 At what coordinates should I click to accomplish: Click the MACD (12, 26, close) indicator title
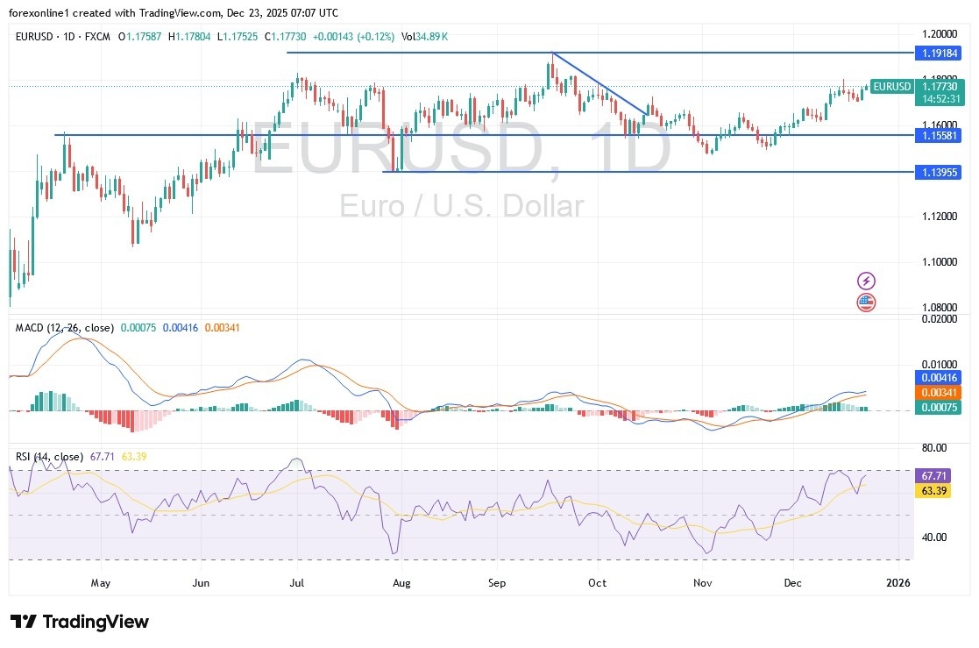[x=64, y=327]
